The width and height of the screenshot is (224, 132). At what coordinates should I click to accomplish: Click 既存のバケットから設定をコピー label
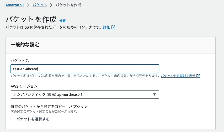[x=49, y=107]
